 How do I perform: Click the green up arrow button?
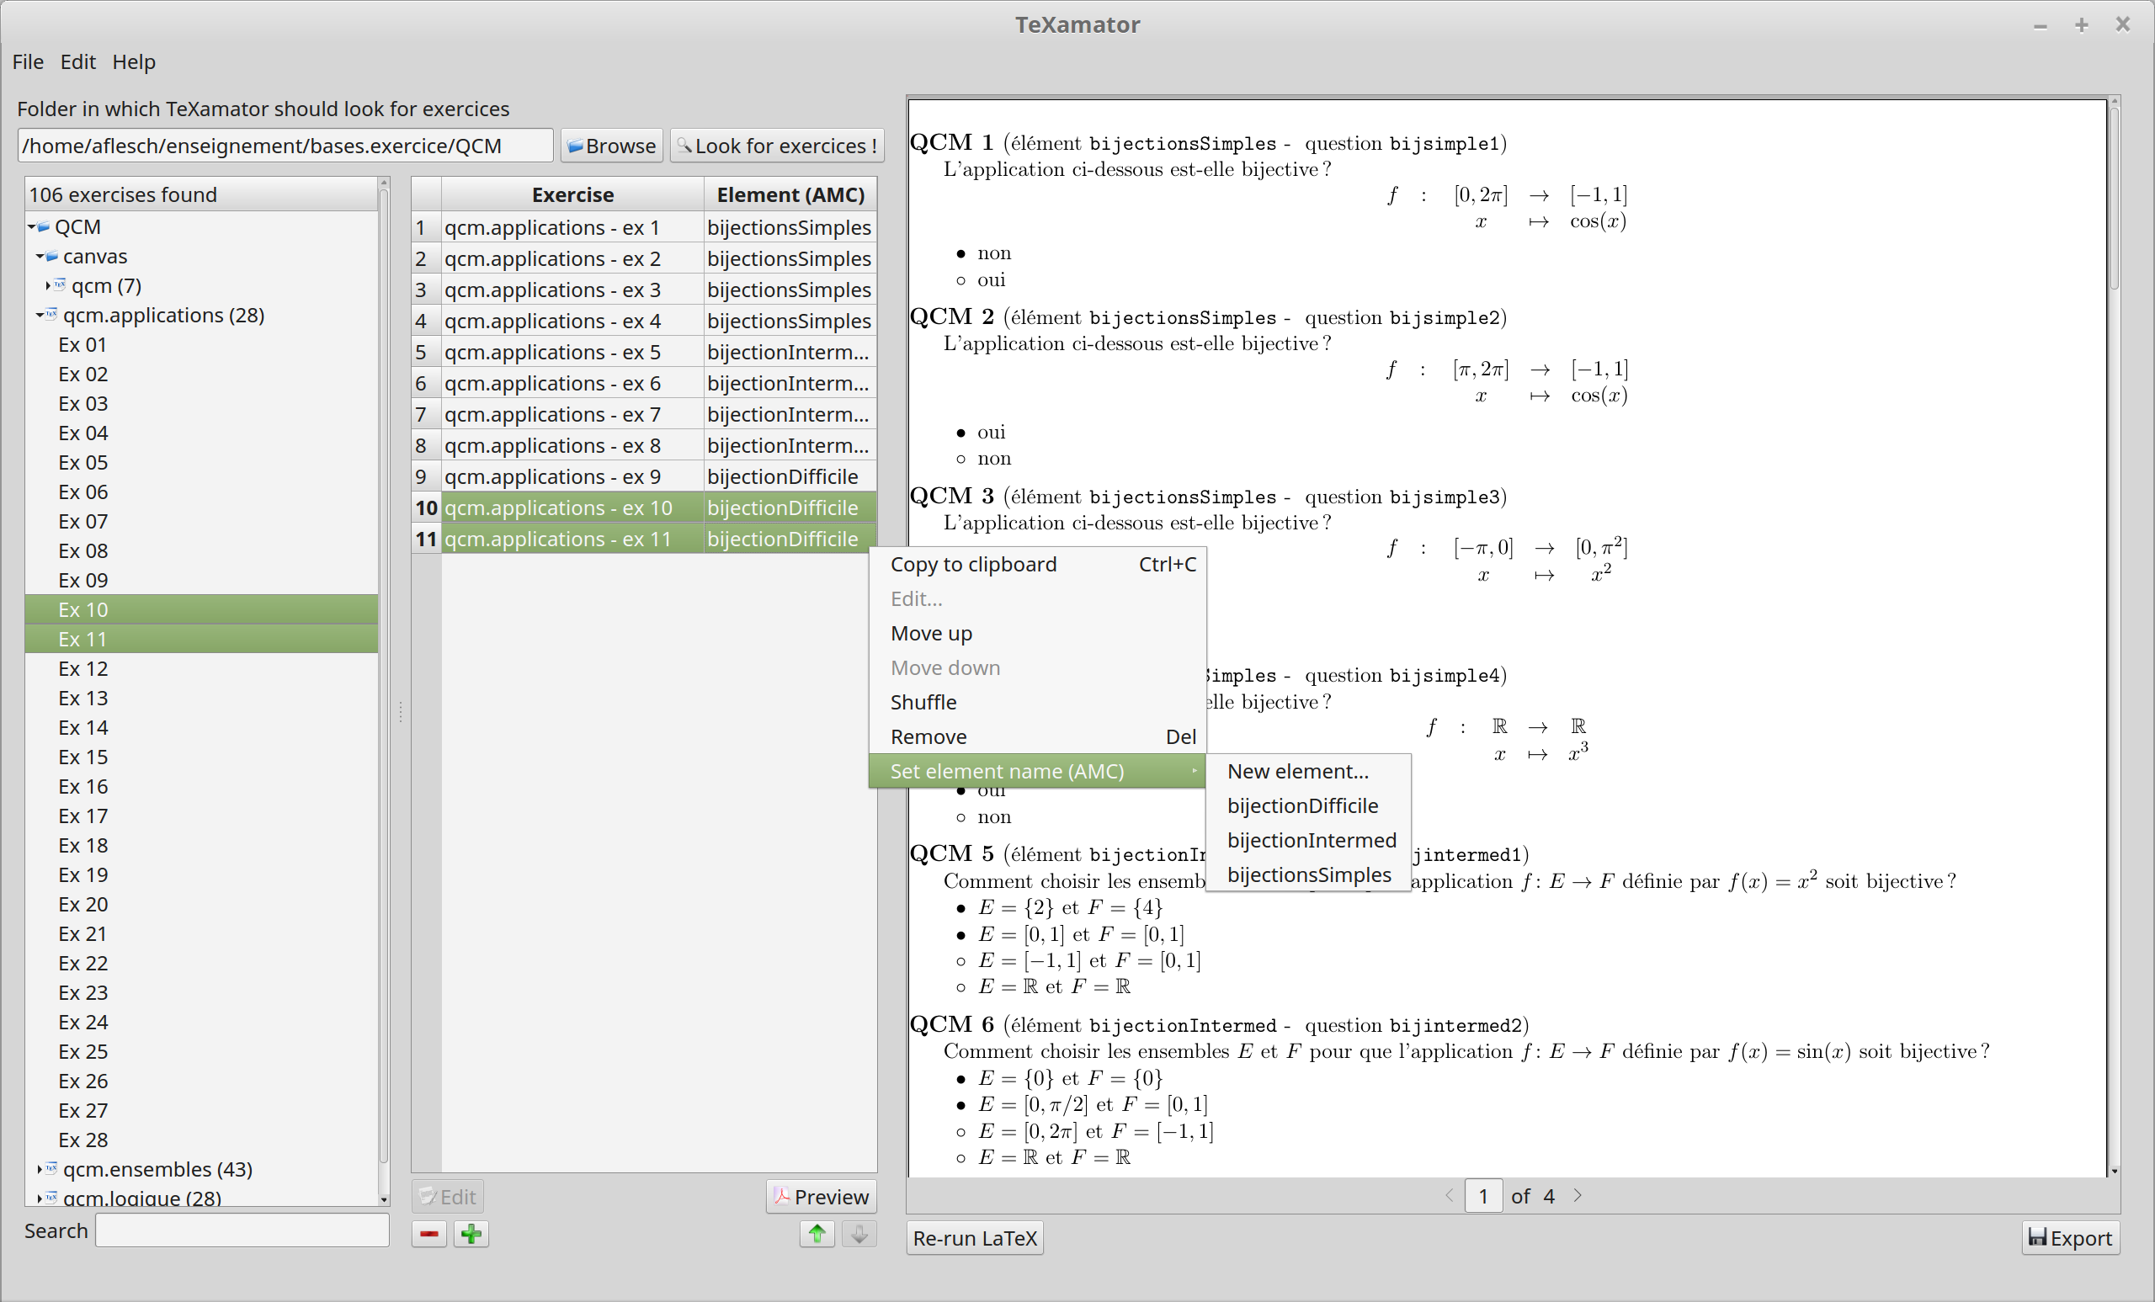(x=817, y=1234)
